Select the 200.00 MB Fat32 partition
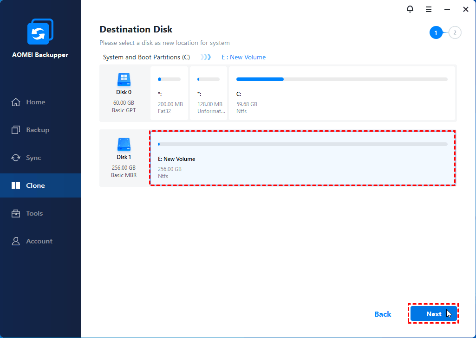Image resolution: width=476 pixels, height=338 pixels. click(x=170, y=94)
